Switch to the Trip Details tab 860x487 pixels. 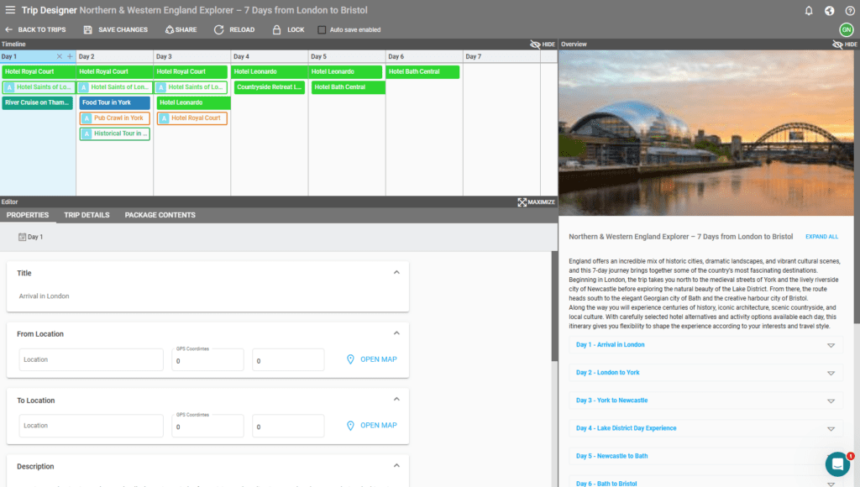pos(87,215)
